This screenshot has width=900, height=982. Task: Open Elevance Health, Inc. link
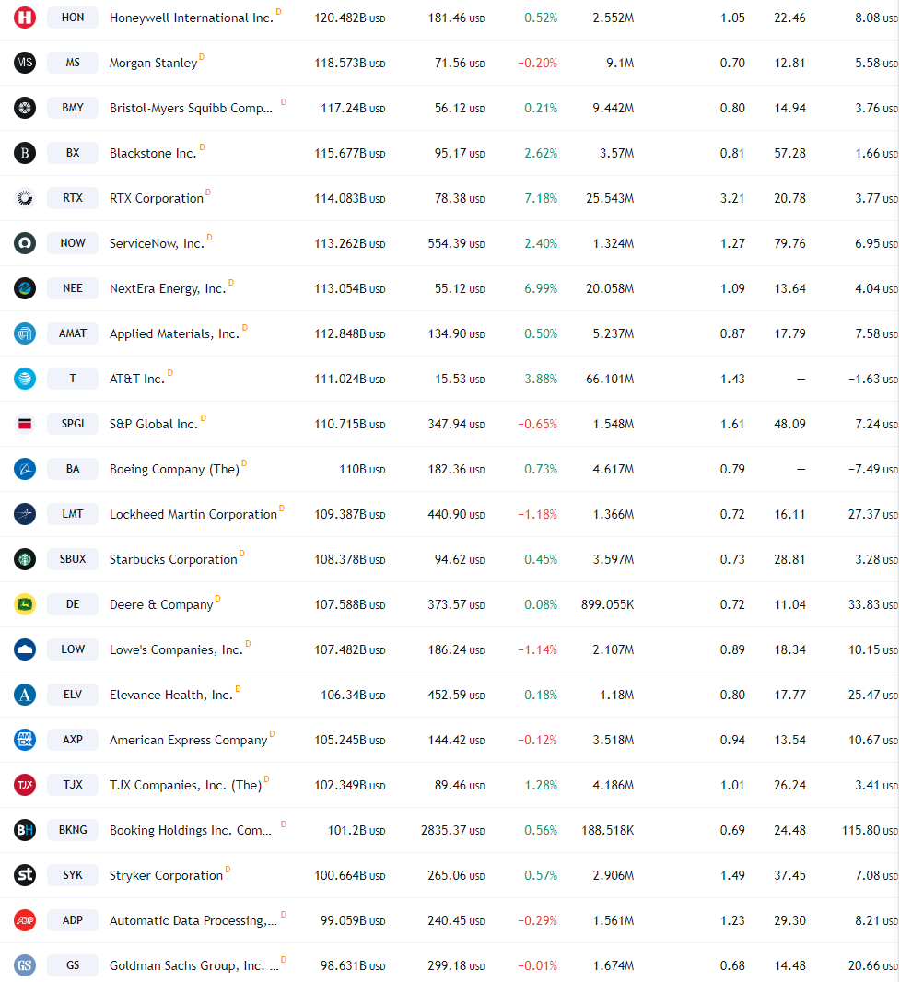coord(171,694)
